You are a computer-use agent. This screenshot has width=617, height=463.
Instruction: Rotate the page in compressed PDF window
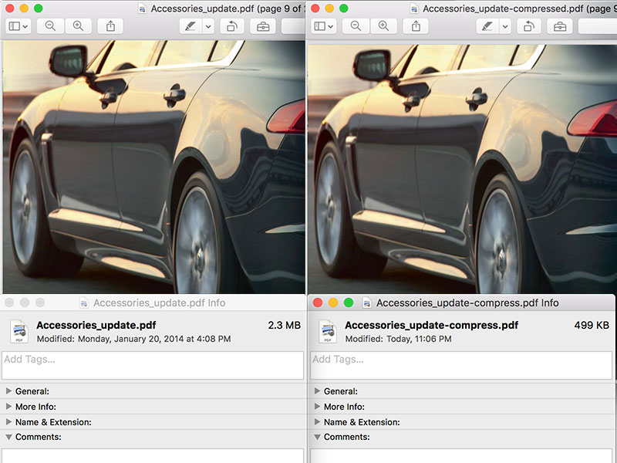529,26
